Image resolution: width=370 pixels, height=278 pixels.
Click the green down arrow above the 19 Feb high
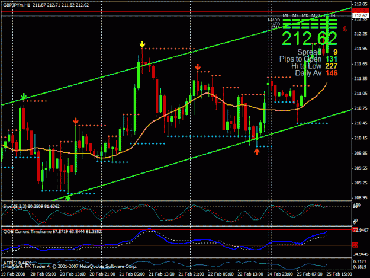point(24,96)
